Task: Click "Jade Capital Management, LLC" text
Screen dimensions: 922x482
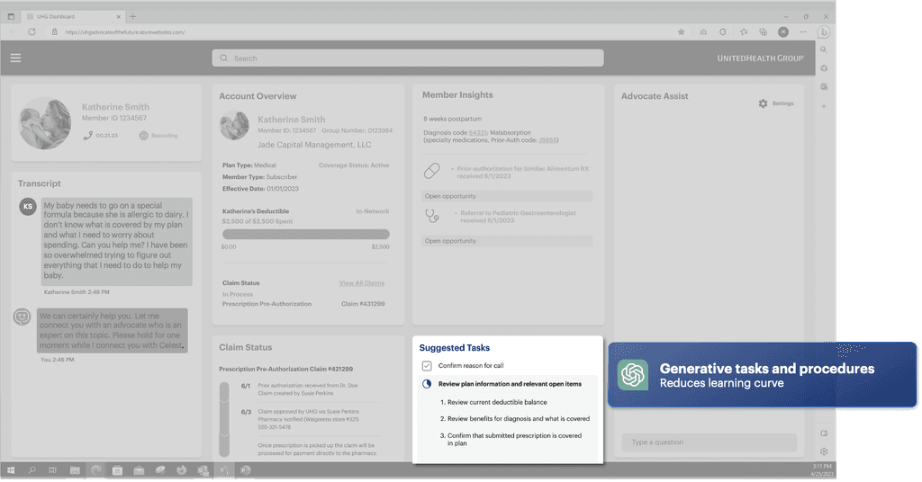Action: [314, 145]
